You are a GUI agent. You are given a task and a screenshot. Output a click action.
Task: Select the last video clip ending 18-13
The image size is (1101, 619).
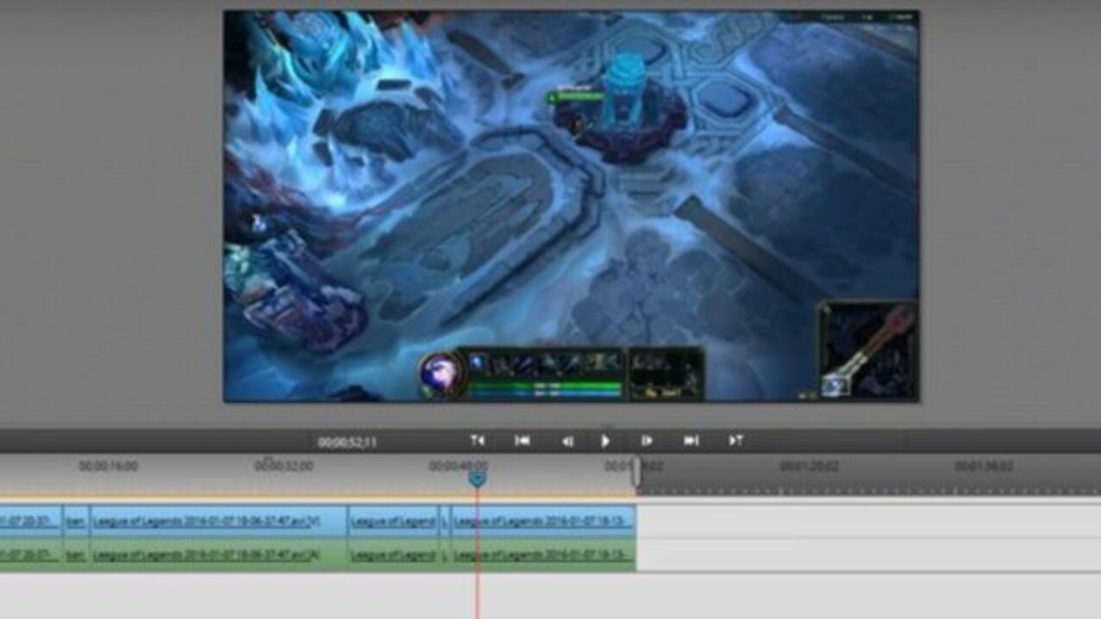click(x=543, y=521)
